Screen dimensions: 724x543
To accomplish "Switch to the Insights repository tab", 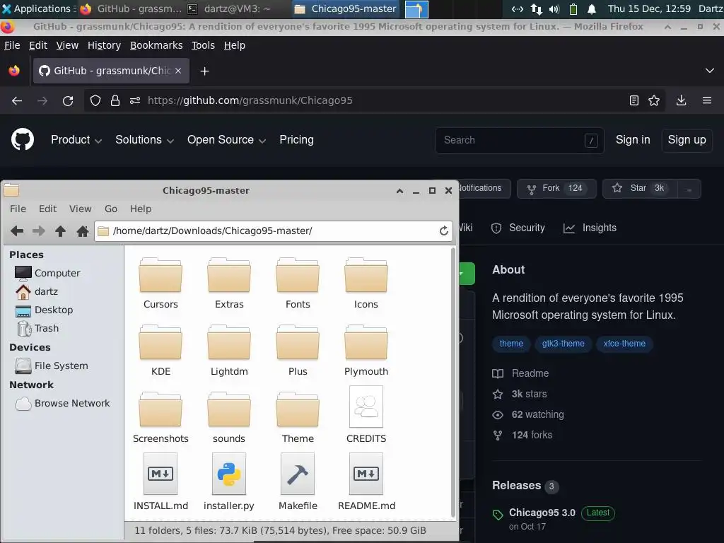I will (x=590, y=228).
